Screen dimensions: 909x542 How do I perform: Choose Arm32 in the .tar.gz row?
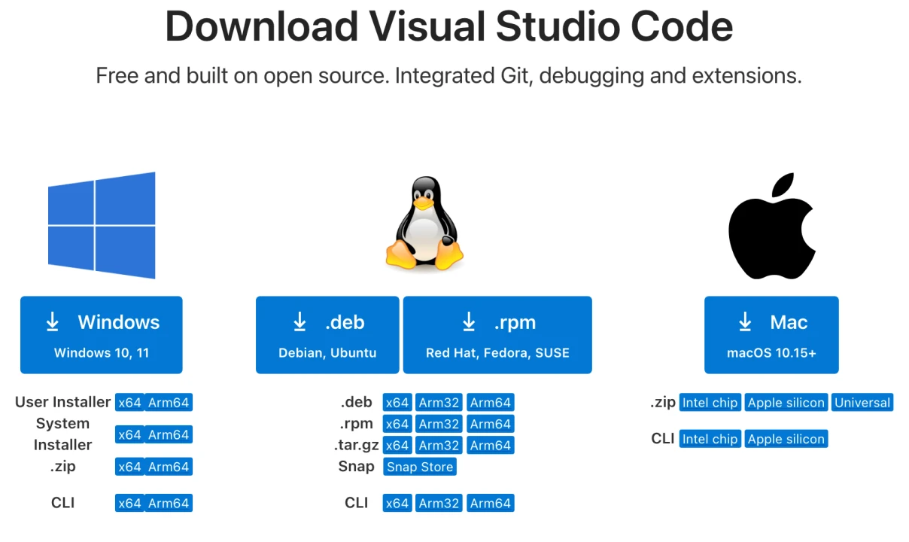click(x=439, y=446)
